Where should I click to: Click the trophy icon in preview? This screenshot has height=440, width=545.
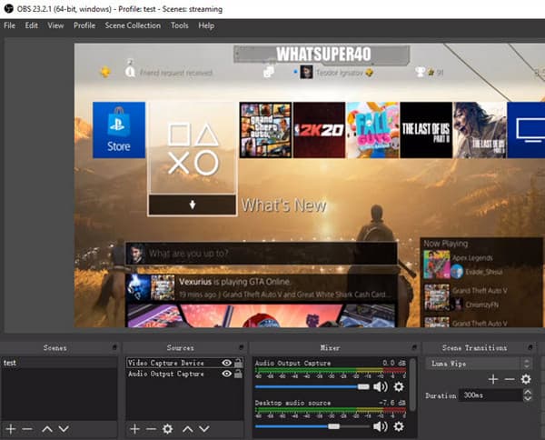click(420, 72)
